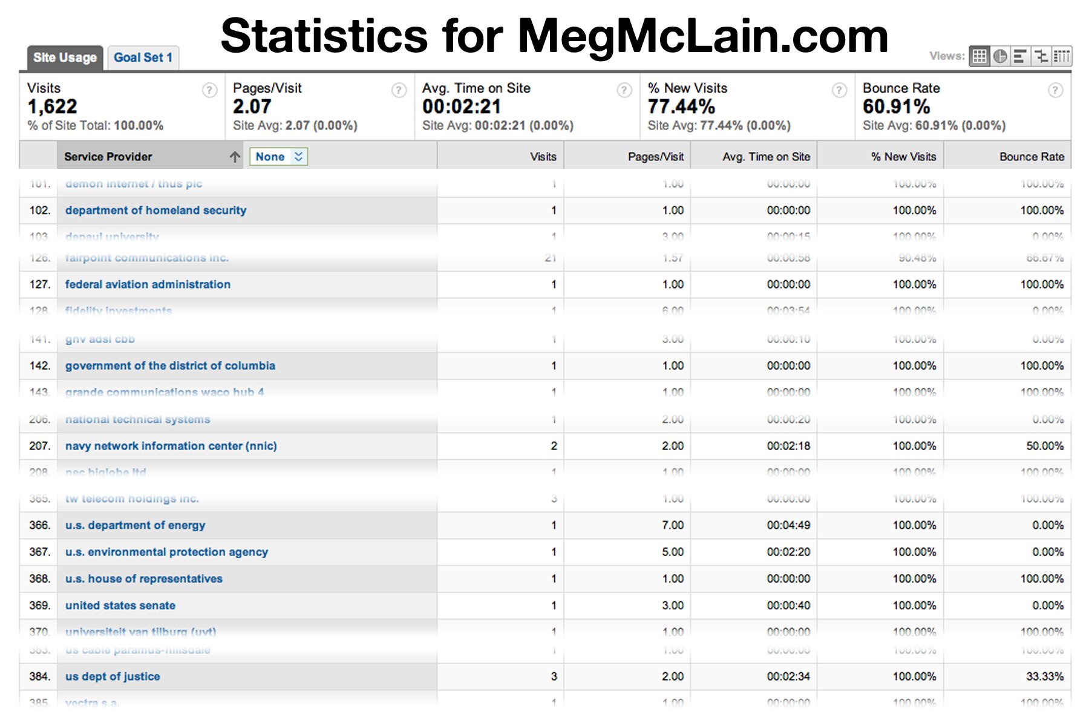Open gnv adsl cbb provider link

[100, 339]
